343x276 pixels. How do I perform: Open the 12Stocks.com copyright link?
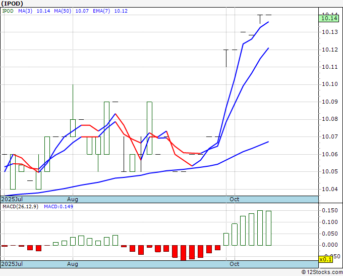pos(322,272)
